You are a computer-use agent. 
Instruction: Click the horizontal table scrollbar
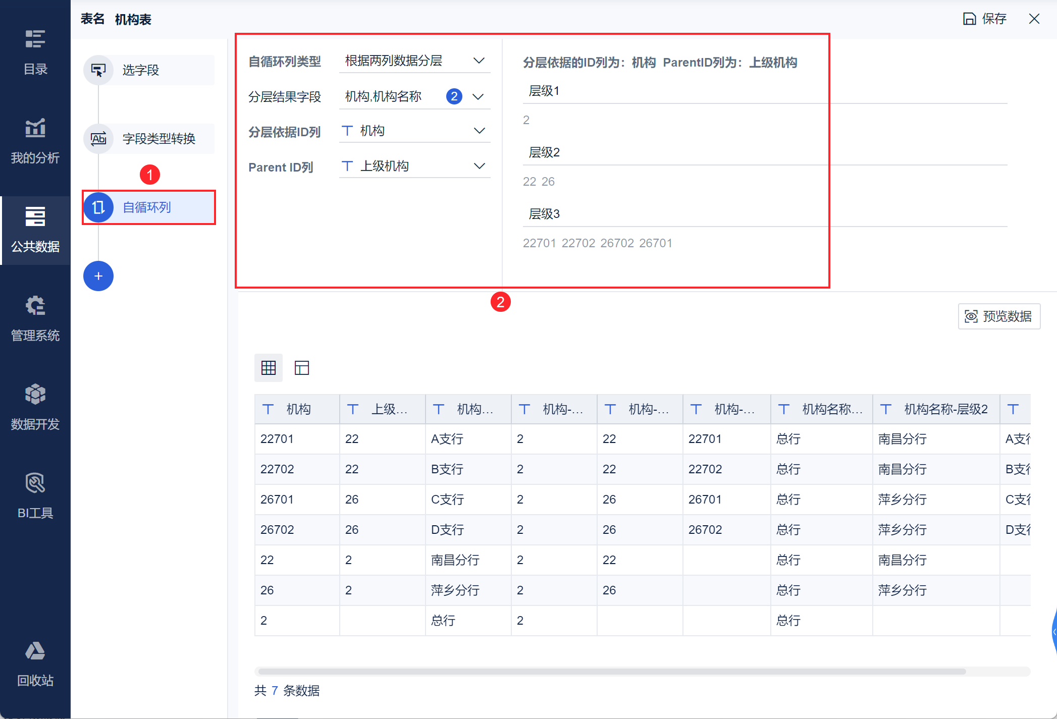pos(611,672)
